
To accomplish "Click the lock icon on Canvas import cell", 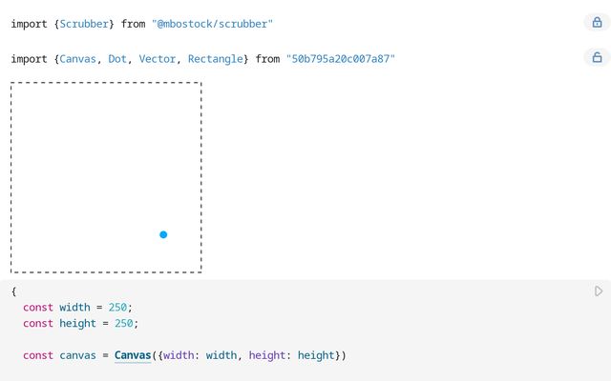I will [x=596, y=58].
